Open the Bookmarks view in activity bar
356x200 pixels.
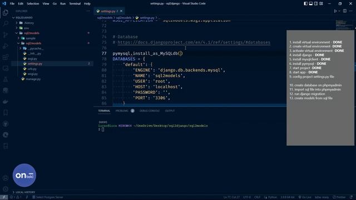(x=6, y=113)
